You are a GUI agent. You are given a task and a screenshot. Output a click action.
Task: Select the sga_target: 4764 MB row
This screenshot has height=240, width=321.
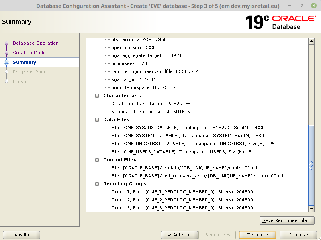(135, 79)
